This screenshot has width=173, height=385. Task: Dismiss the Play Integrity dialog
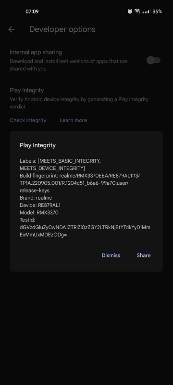(x=111, y=256)
